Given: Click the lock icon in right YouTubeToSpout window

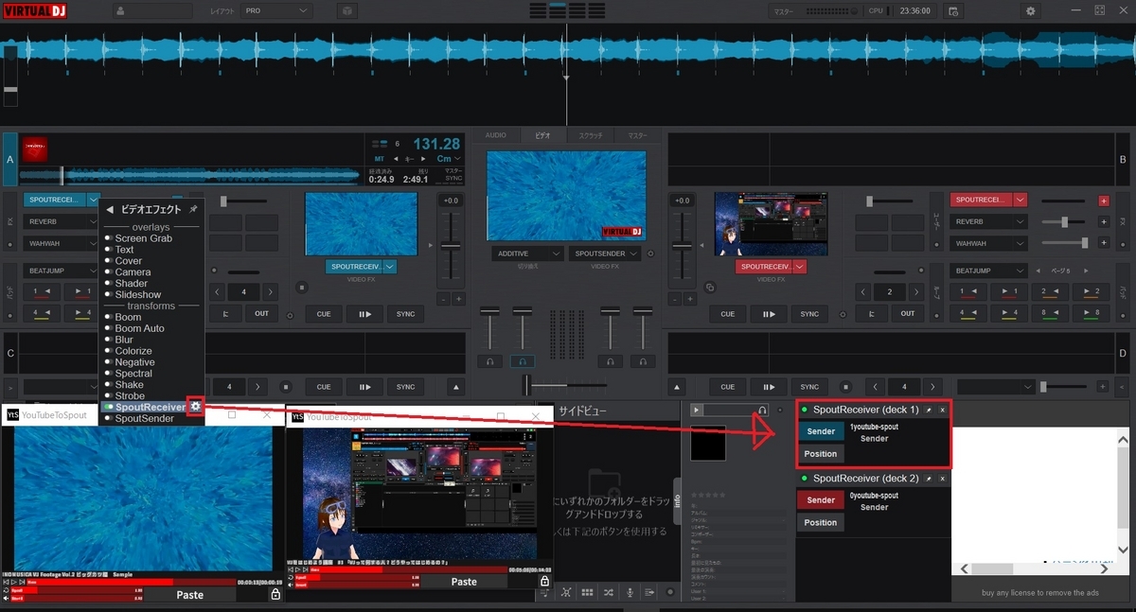Looking at the screenshot, I should pyautogui.click(x=543, y=582).
